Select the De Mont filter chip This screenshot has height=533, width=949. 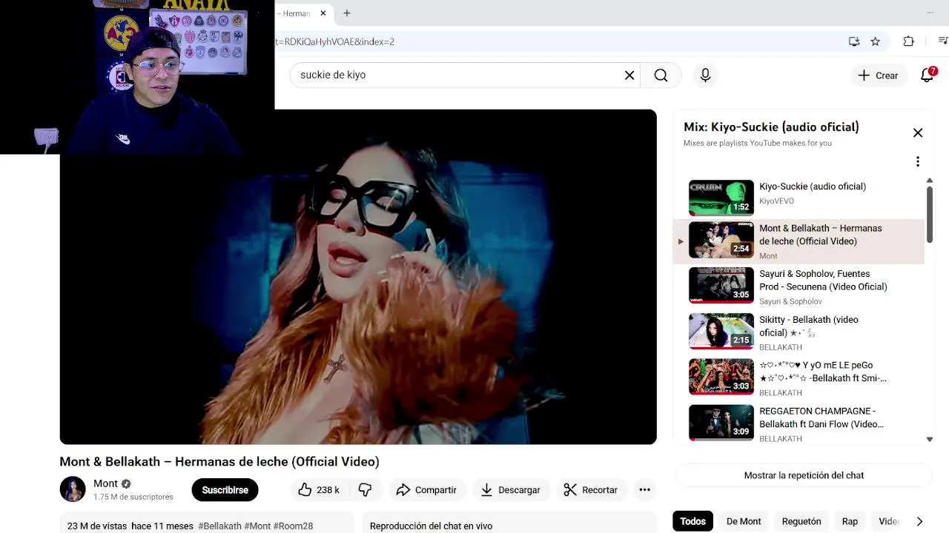pyautogui.click(x=744, y=521)
